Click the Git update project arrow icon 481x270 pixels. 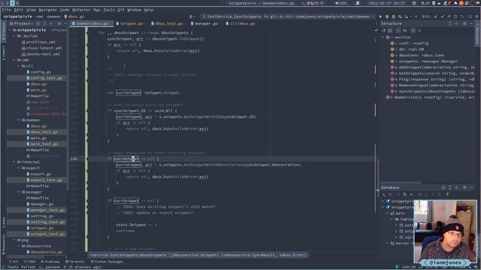tap(436, 16)
